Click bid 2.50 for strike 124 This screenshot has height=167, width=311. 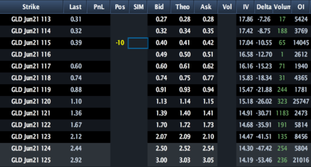point(161,148)
